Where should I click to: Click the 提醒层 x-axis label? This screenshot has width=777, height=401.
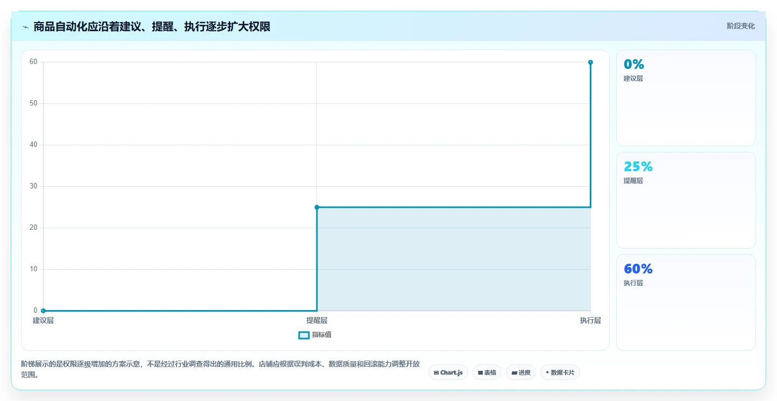[317, 321]
